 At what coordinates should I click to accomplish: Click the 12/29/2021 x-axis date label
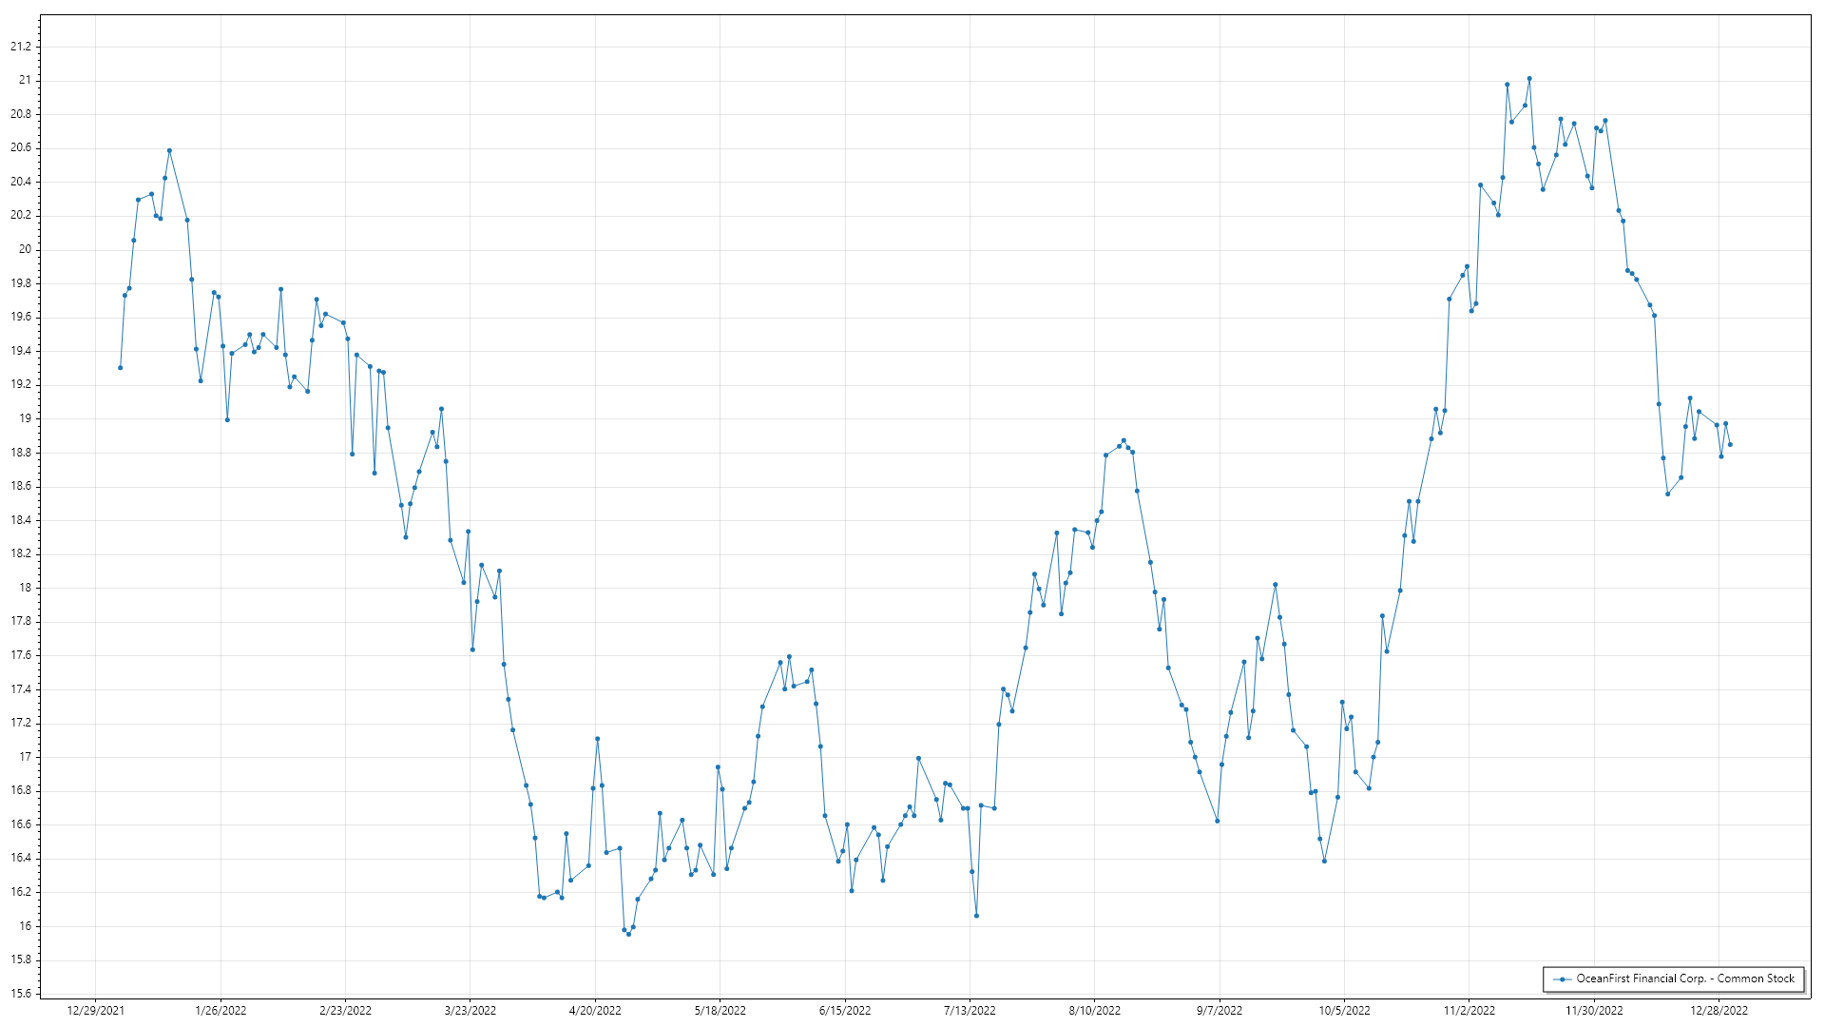pyautogui.click(x=96, y=1011)
